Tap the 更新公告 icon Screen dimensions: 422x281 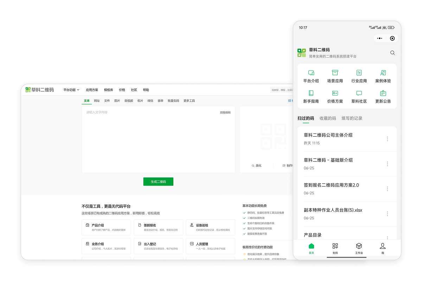[383, 93]
